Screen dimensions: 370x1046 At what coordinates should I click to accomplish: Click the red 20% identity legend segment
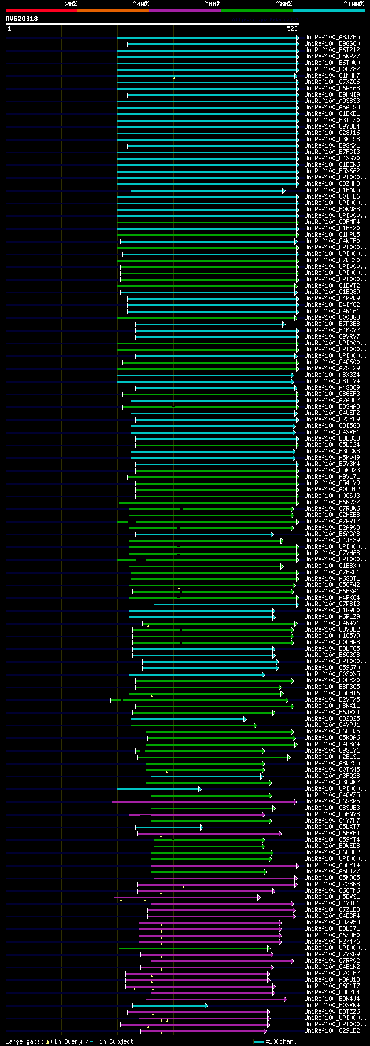(x=42, y=10)
